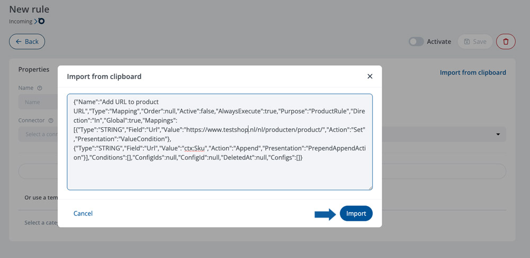Viewport: 530px width, 258px height.
Task: Cancel the clipboard import
Action: click(83, 213)
